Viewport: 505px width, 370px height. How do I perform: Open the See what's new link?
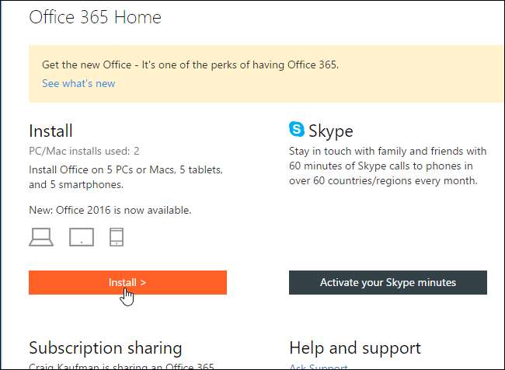pyautogui.click(x=78, y=84)
